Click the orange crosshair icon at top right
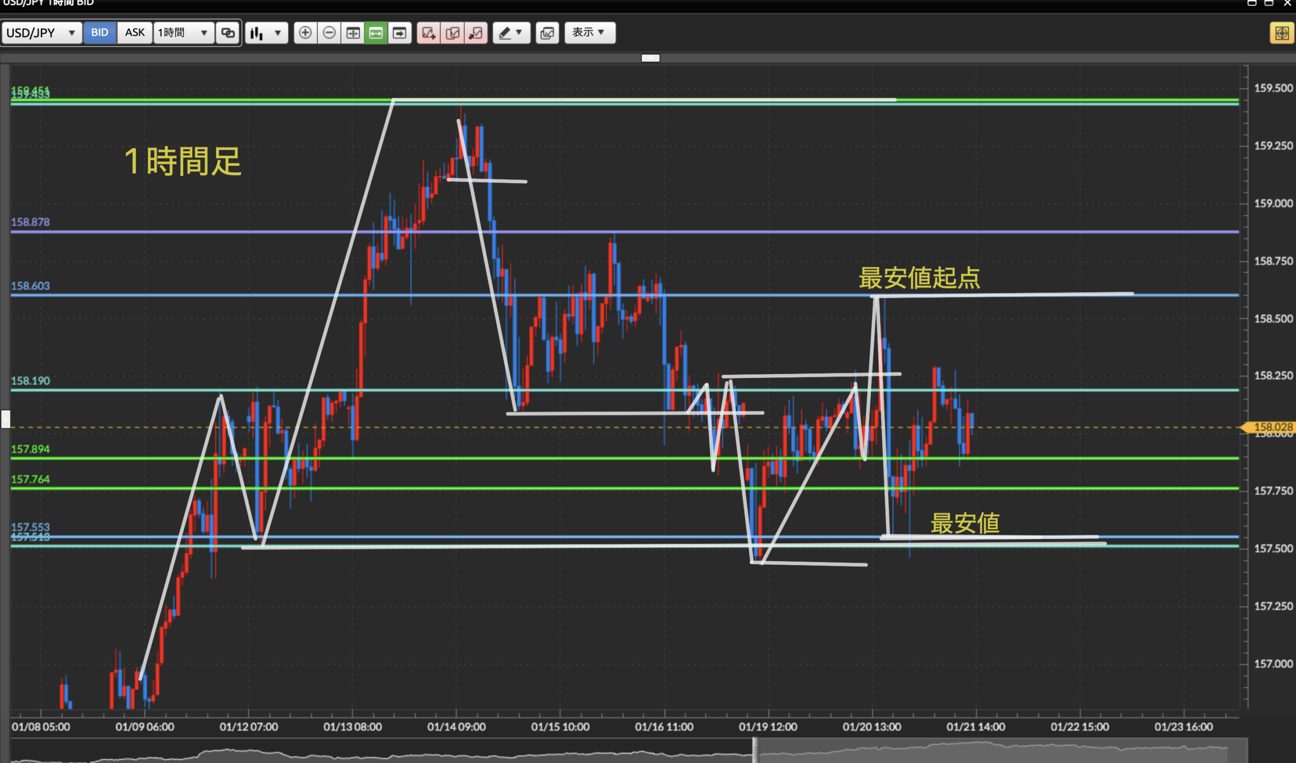Viewport: 1296px width, 763px height. pyautogui.click(x=1281, y=33)
